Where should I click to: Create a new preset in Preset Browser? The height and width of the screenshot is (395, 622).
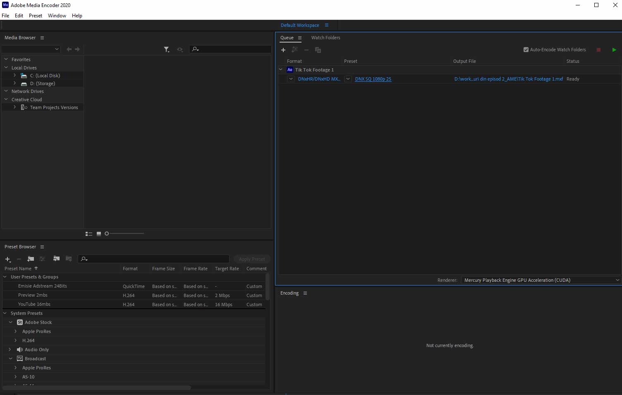(x=7, y=259)
